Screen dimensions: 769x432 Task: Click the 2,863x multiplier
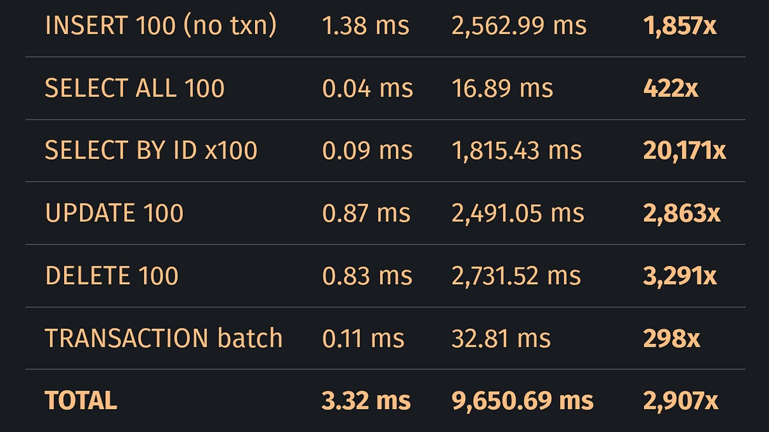(682, 213)
